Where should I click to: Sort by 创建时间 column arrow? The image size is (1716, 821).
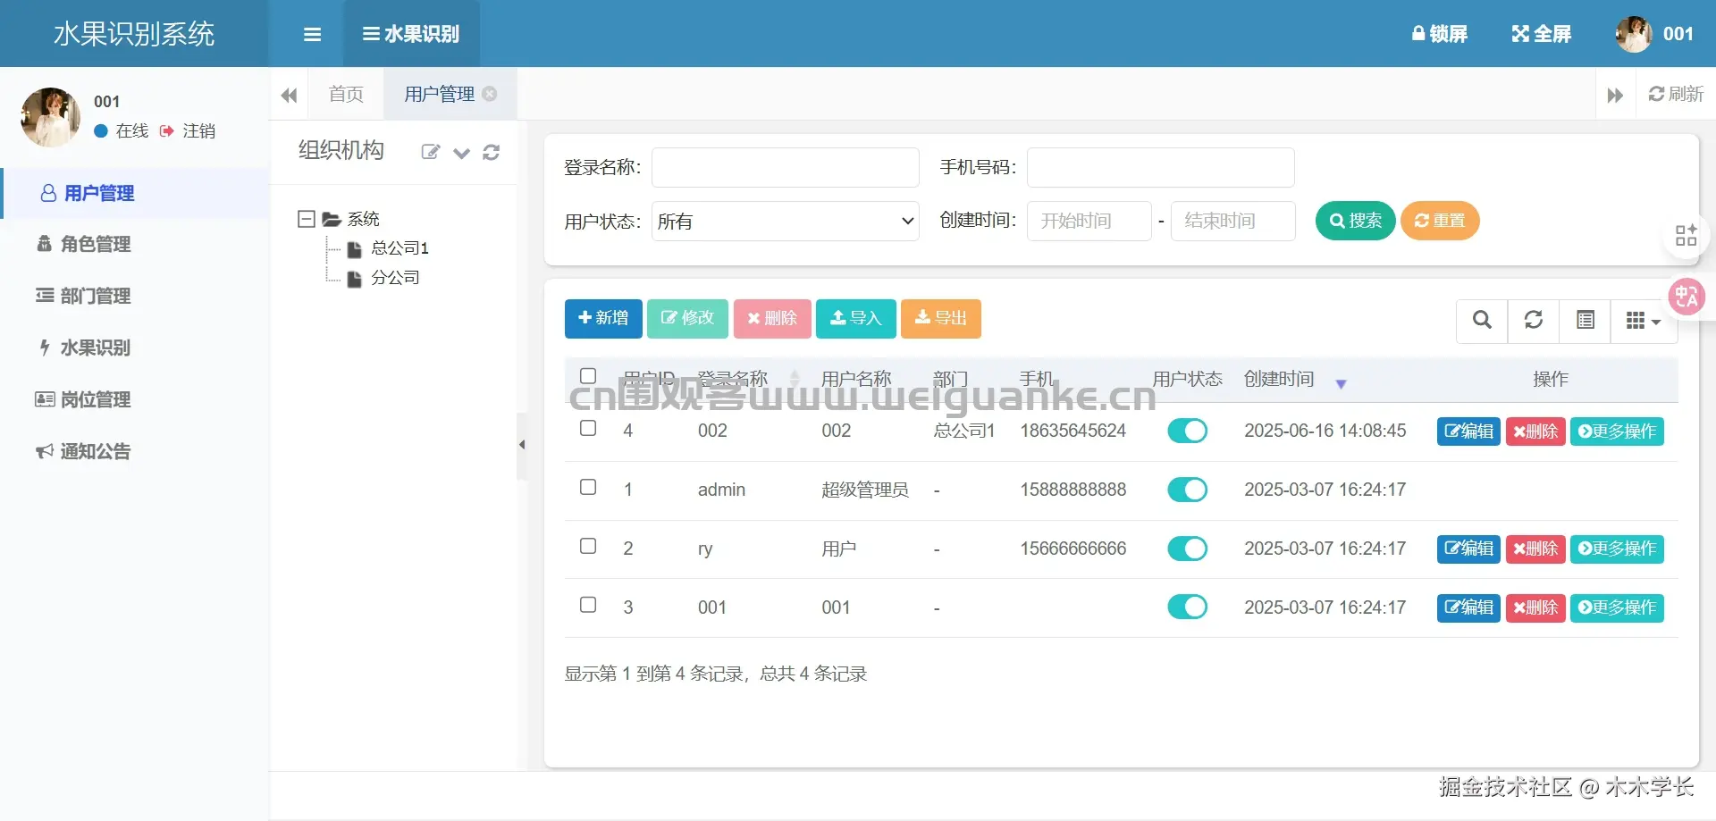[x=1341, y=384]
